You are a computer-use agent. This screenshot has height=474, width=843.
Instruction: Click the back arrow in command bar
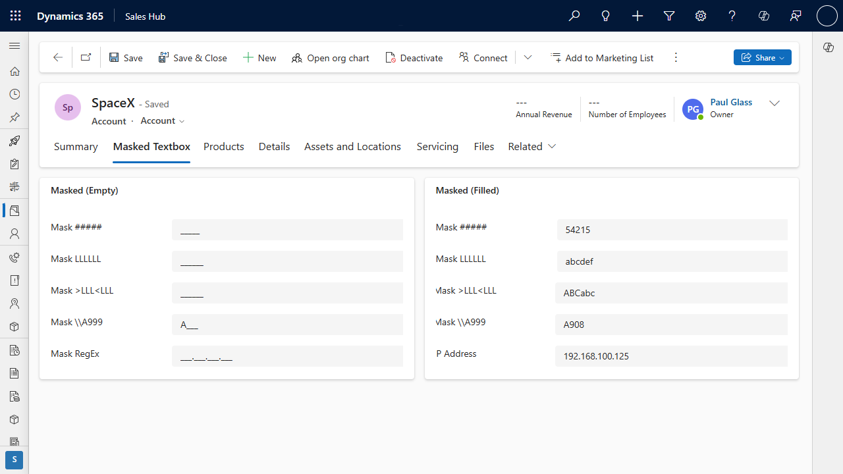click(x=58, y=58)
